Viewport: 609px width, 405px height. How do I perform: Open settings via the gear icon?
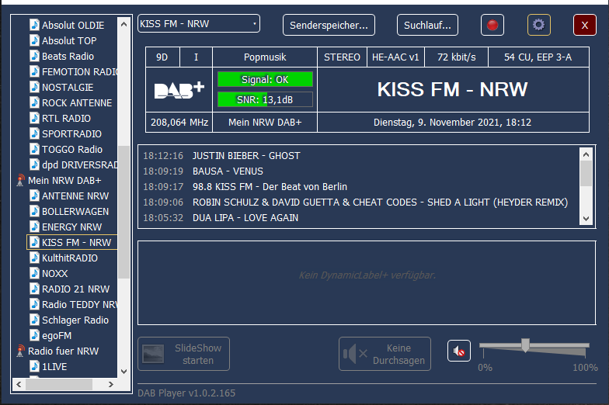538,25
